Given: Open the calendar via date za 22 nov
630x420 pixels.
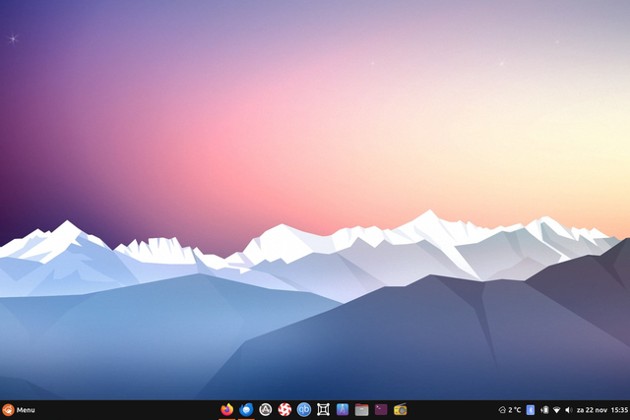Looking at the screenshot, I should click(x=591, y=410).
